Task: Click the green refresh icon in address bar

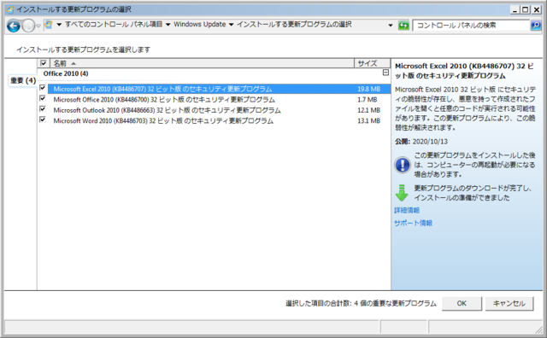Action: 403,26
